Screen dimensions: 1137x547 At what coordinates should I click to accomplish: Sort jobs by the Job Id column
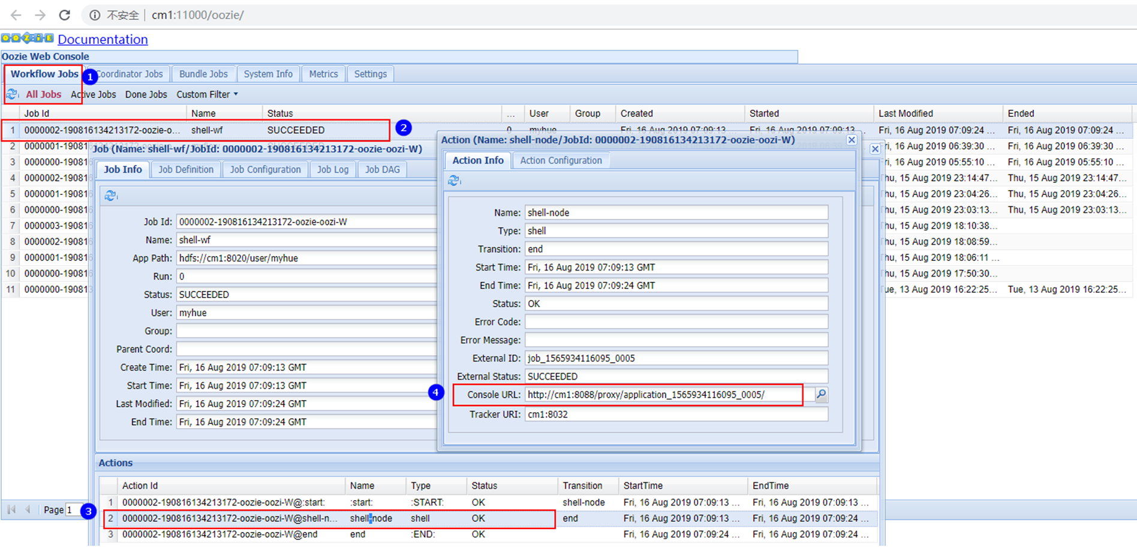[x=103, y=113]
